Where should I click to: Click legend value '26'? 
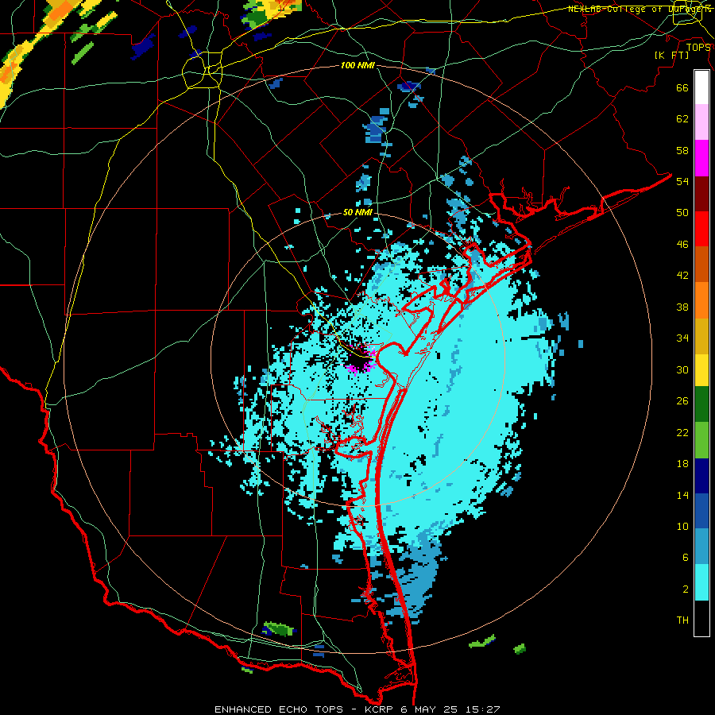pyautogui.click(x=682, y=401)
